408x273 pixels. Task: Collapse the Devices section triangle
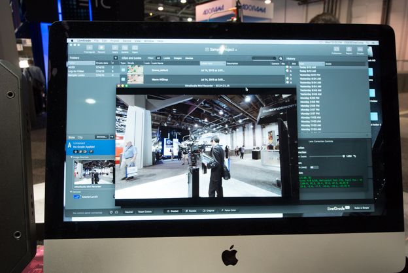tap(71, 191)
